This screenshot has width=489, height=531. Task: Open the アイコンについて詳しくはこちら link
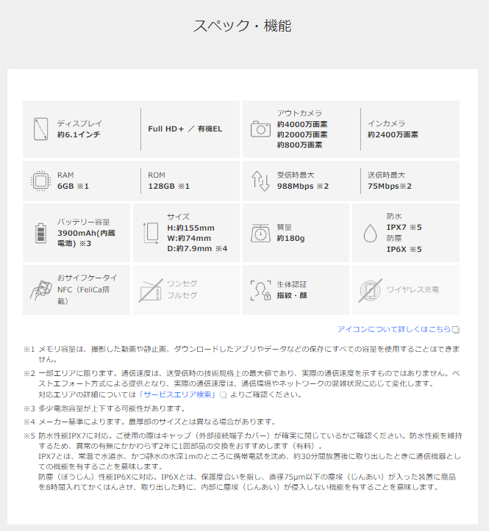[394, 329]
